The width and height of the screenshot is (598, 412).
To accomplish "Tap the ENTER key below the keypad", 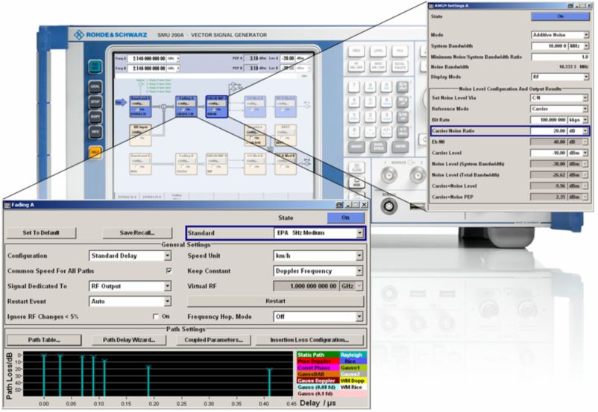I will coord(400,147).
